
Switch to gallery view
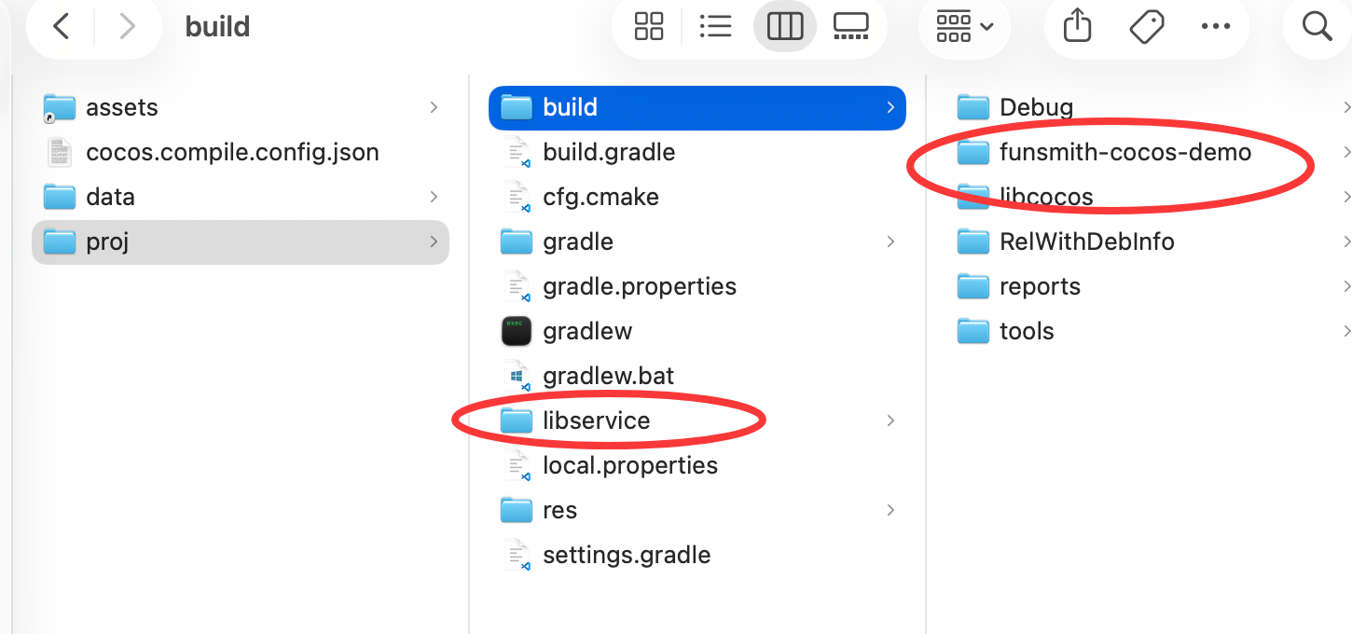[x=850, y=26]
